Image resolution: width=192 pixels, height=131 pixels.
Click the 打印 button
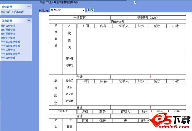point(90,10)
